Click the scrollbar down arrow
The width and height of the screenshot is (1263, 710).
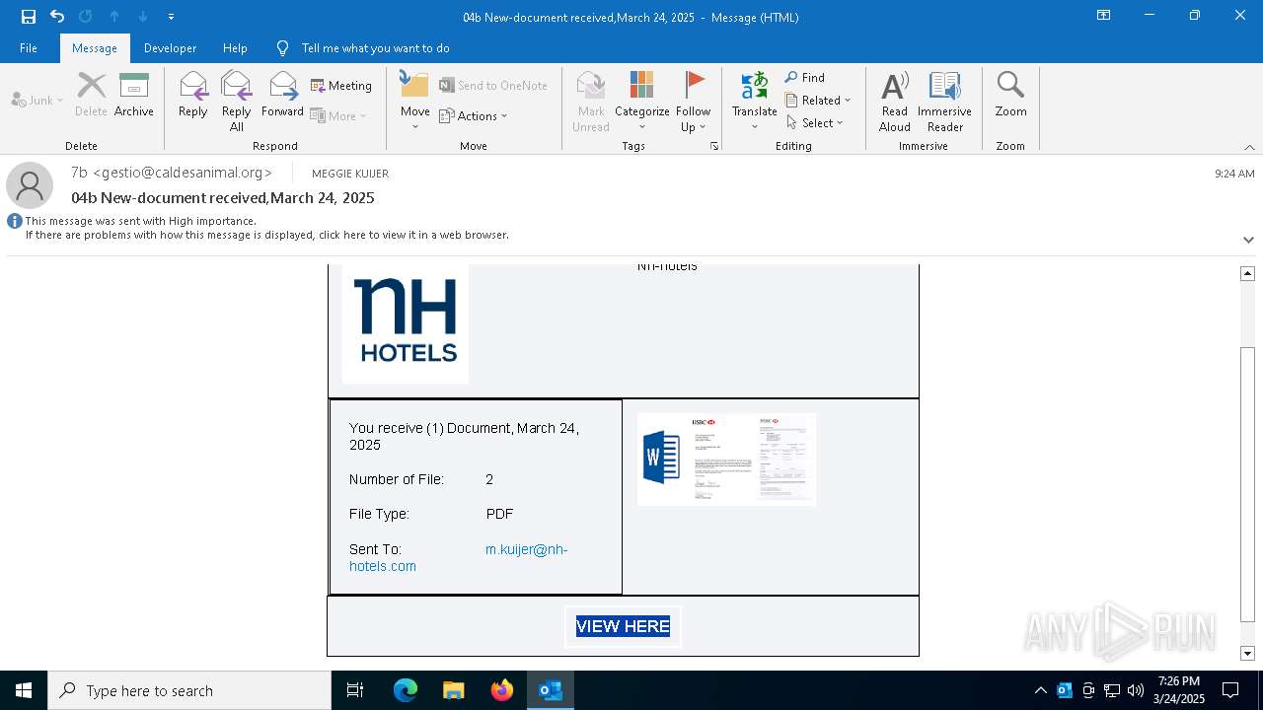1248,653
